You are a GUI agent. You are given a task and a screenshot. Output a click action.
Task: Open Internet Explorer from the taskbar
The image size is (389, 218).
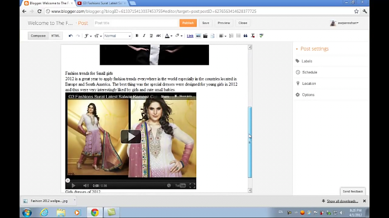[44, 212]
